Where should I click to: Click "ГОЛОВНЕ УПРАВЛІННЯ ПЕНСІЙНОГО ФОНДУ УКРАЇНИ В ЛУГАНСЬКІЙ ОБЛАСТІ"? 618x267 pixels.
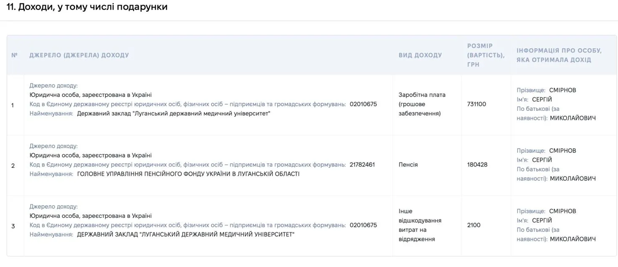pos(189,174)
